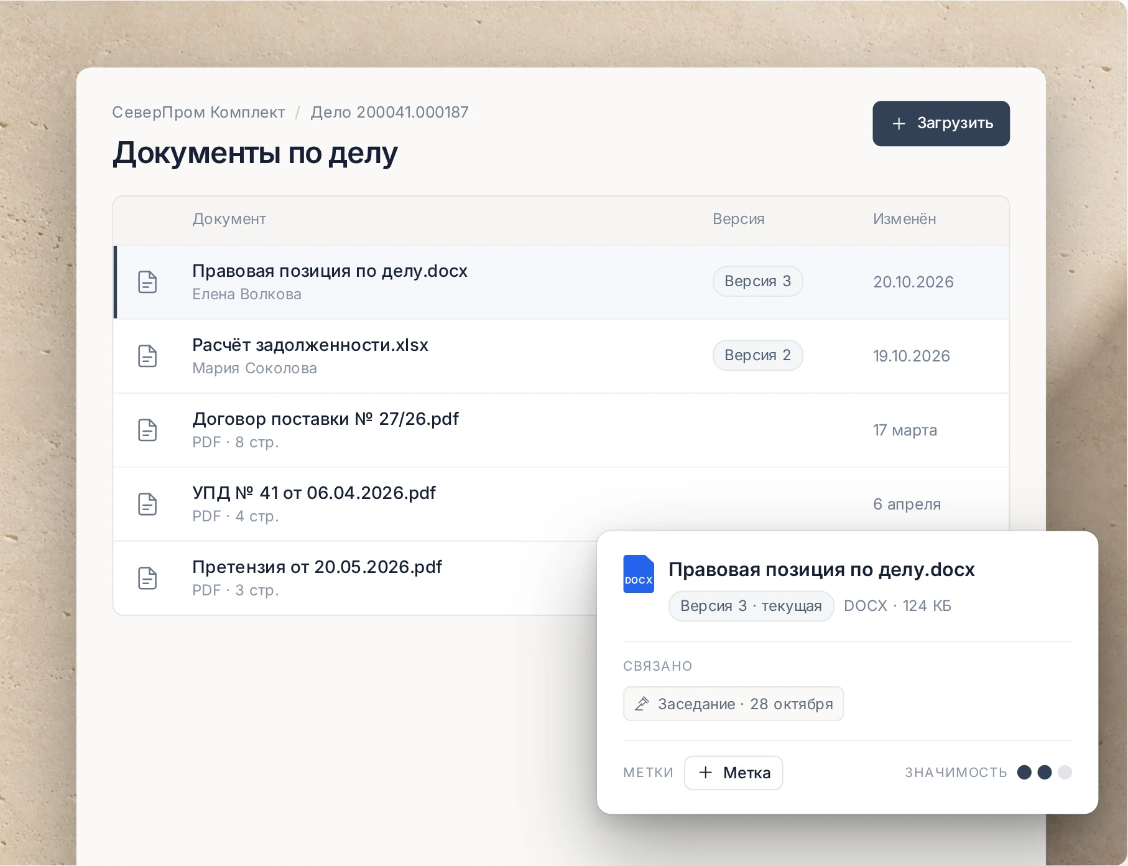Select Правовая позиция по делу.docx file name in table
1128x866 pixels.
(x=330, y=271)
